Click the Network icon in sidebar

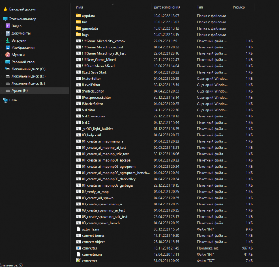click(x=5, y=100)
